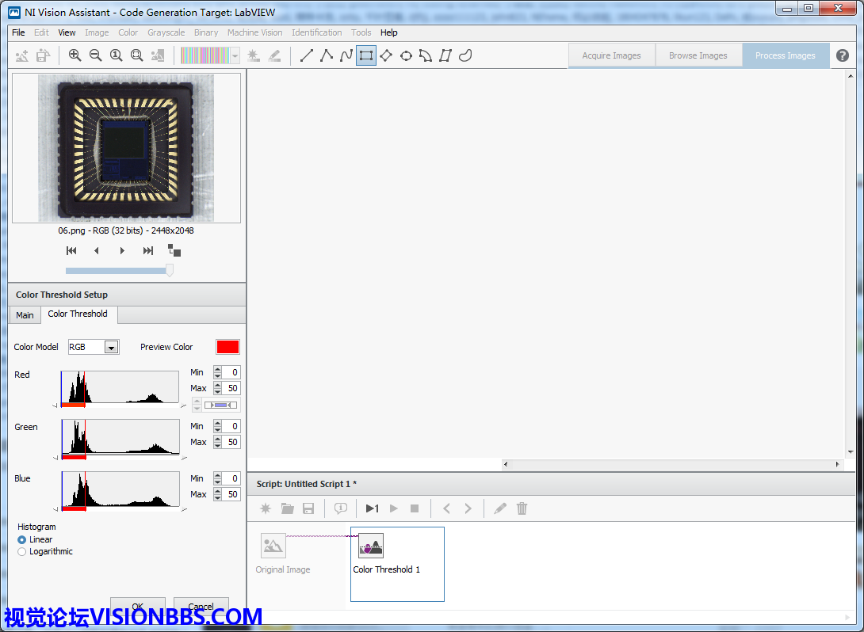
Task: Select the Linear histogram option
Action: point(22,539)
